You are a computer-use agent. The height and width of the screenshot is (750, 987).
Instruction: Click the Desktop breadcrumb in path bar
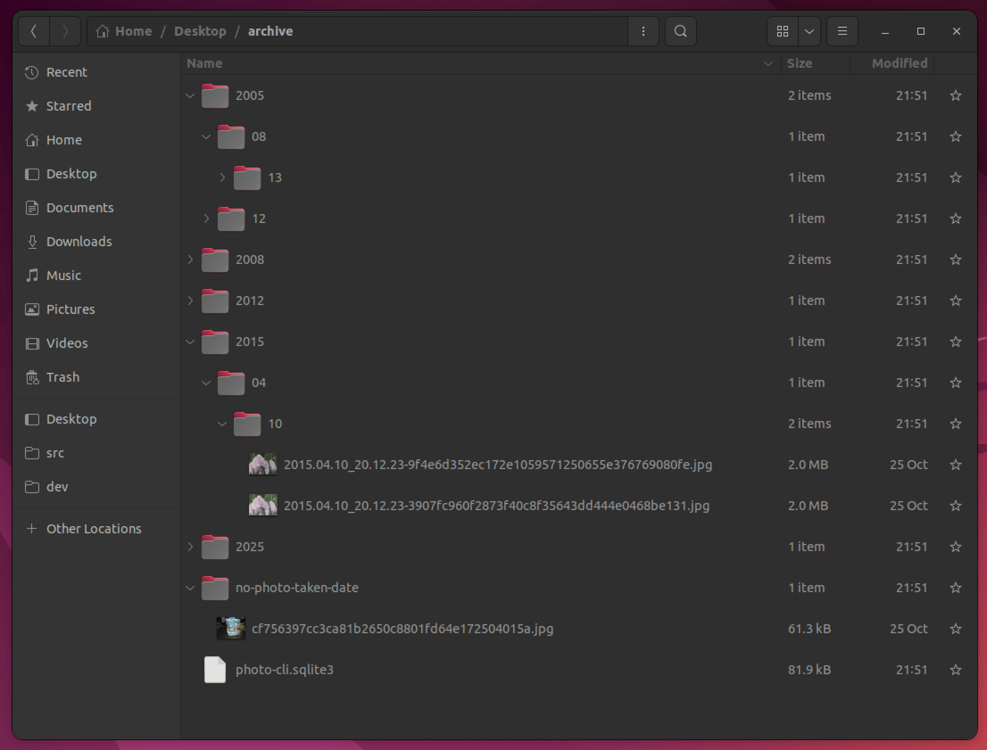(200, 31)
